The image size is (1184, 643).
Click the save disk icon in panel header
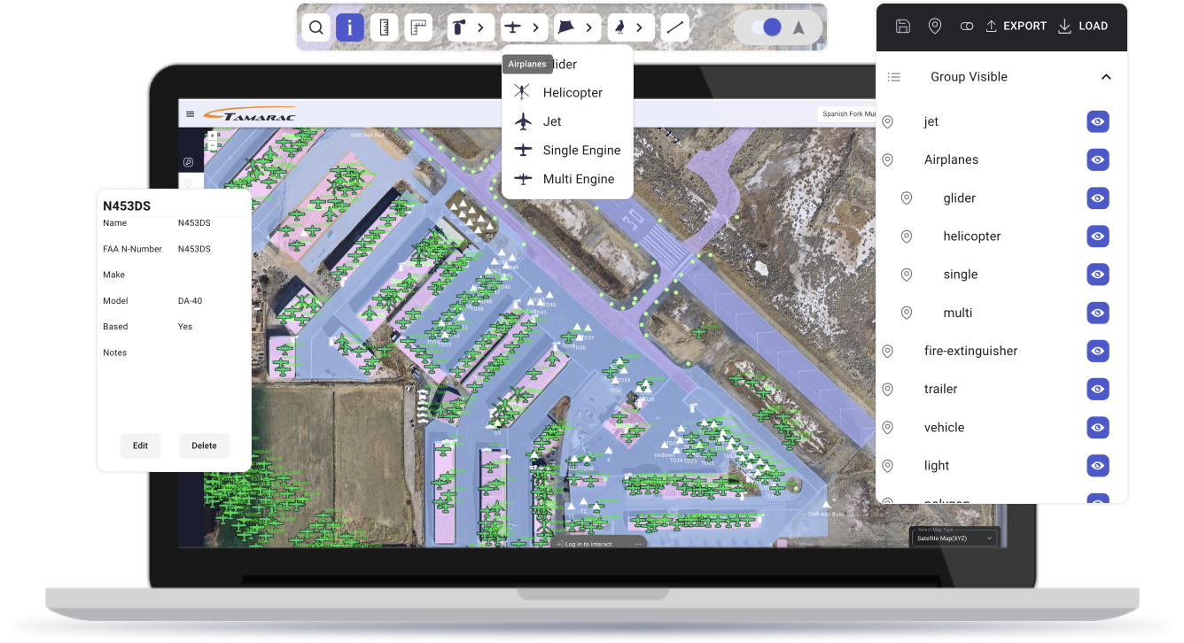coord(902,27)
